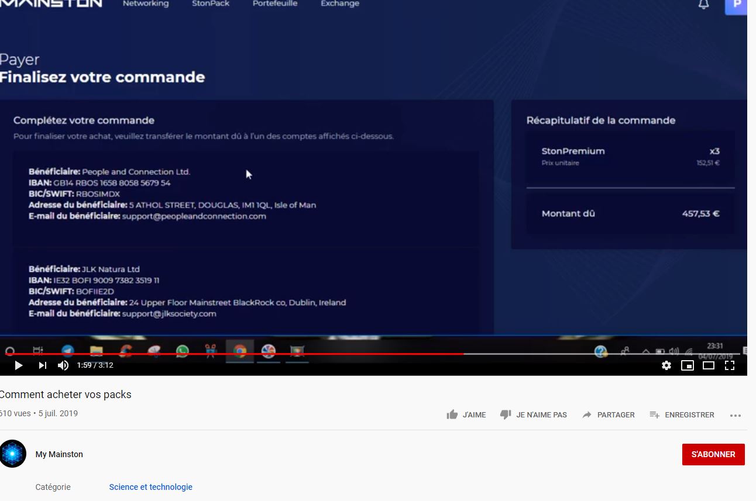Click the WhatsApp icon in video taskbar

pos(183,351)
